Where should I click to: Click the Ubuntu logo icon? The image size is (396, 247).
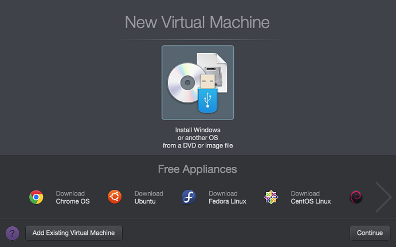tap(115, 197)
